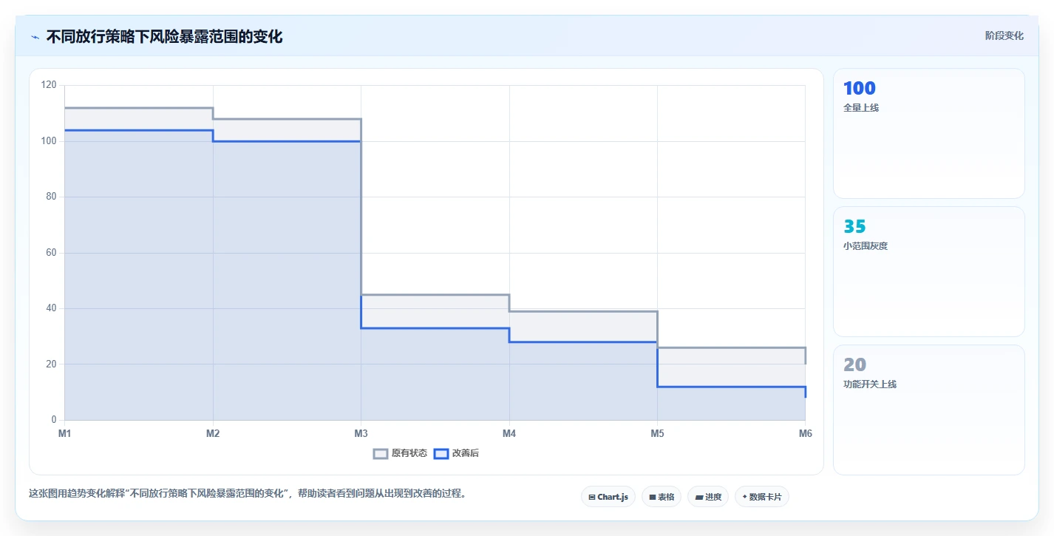Open the 全量上线 card showing 100
The image size is (1054, 536).
pyautogui.click(x=929, y=134)
